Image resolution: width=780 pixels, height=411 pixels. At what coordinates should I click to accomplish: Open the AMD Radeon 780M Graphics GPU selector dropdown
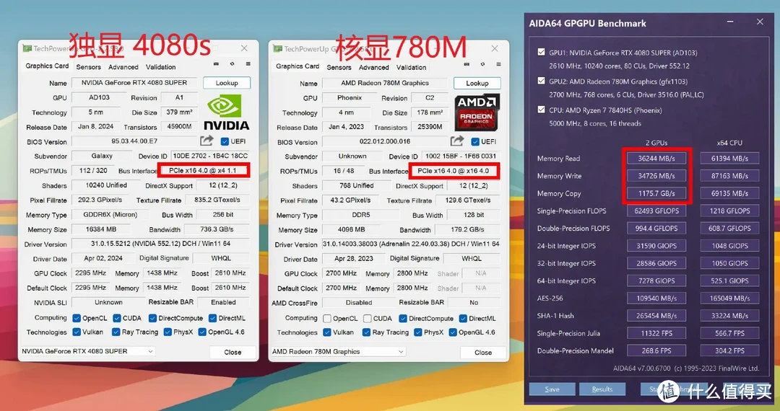pyautogui.click(x=338, y=351)
